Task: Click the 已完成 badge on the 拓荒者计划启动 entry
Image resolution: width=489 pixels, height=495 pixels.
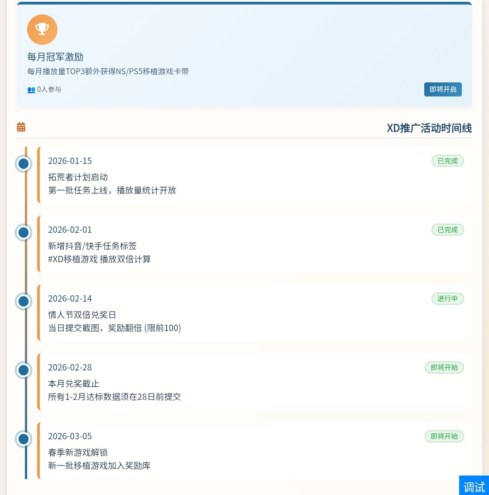Action: (x=447, y=161)
